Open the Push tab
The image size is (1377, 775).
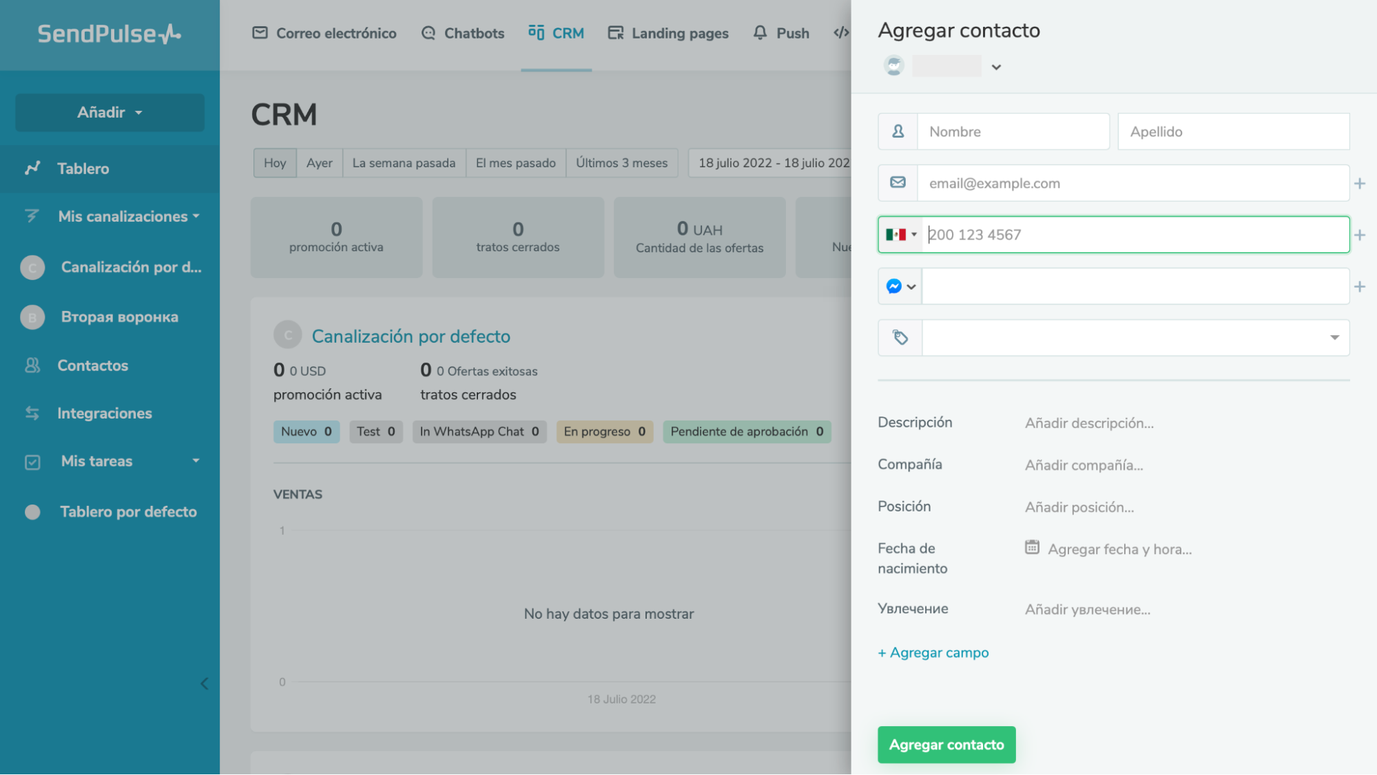(x=780, y=33)
